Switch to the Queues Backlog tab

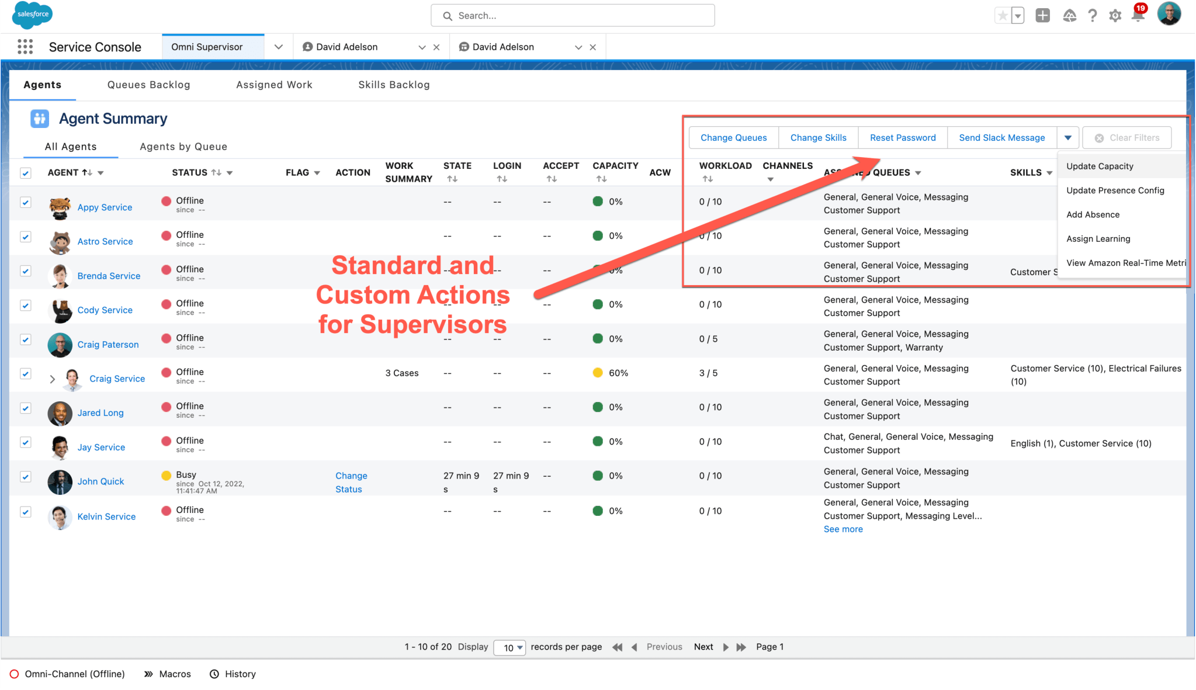click(x=148, y=85)
